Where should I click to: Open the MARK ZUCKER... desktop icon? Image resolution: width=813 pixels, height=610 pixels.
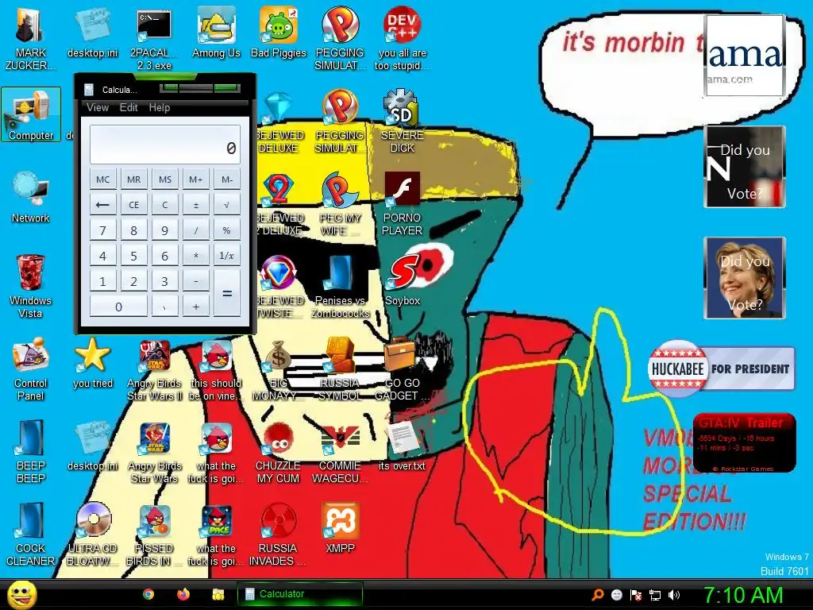pos(30,37)
